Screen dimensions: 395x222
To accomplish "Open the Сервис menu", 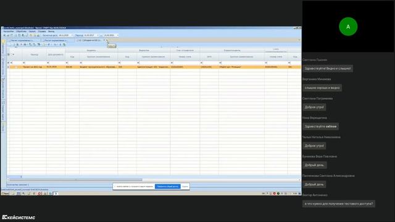I will pyautogui.click(x=32, y=31).
